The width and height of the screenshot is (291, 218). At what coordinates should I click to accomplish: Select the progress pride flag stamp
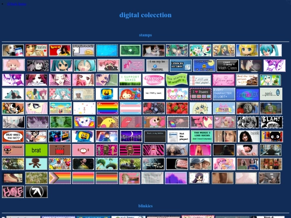[60, 178]
